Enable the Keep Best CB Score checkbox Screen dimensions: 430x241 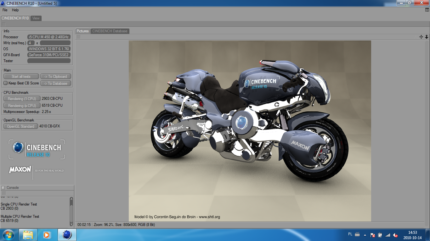6,83
